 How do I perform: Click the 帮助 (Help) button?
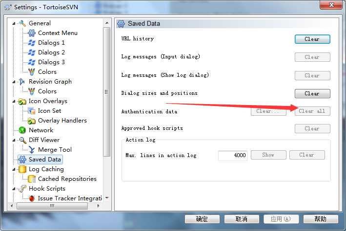click(321, 219)
